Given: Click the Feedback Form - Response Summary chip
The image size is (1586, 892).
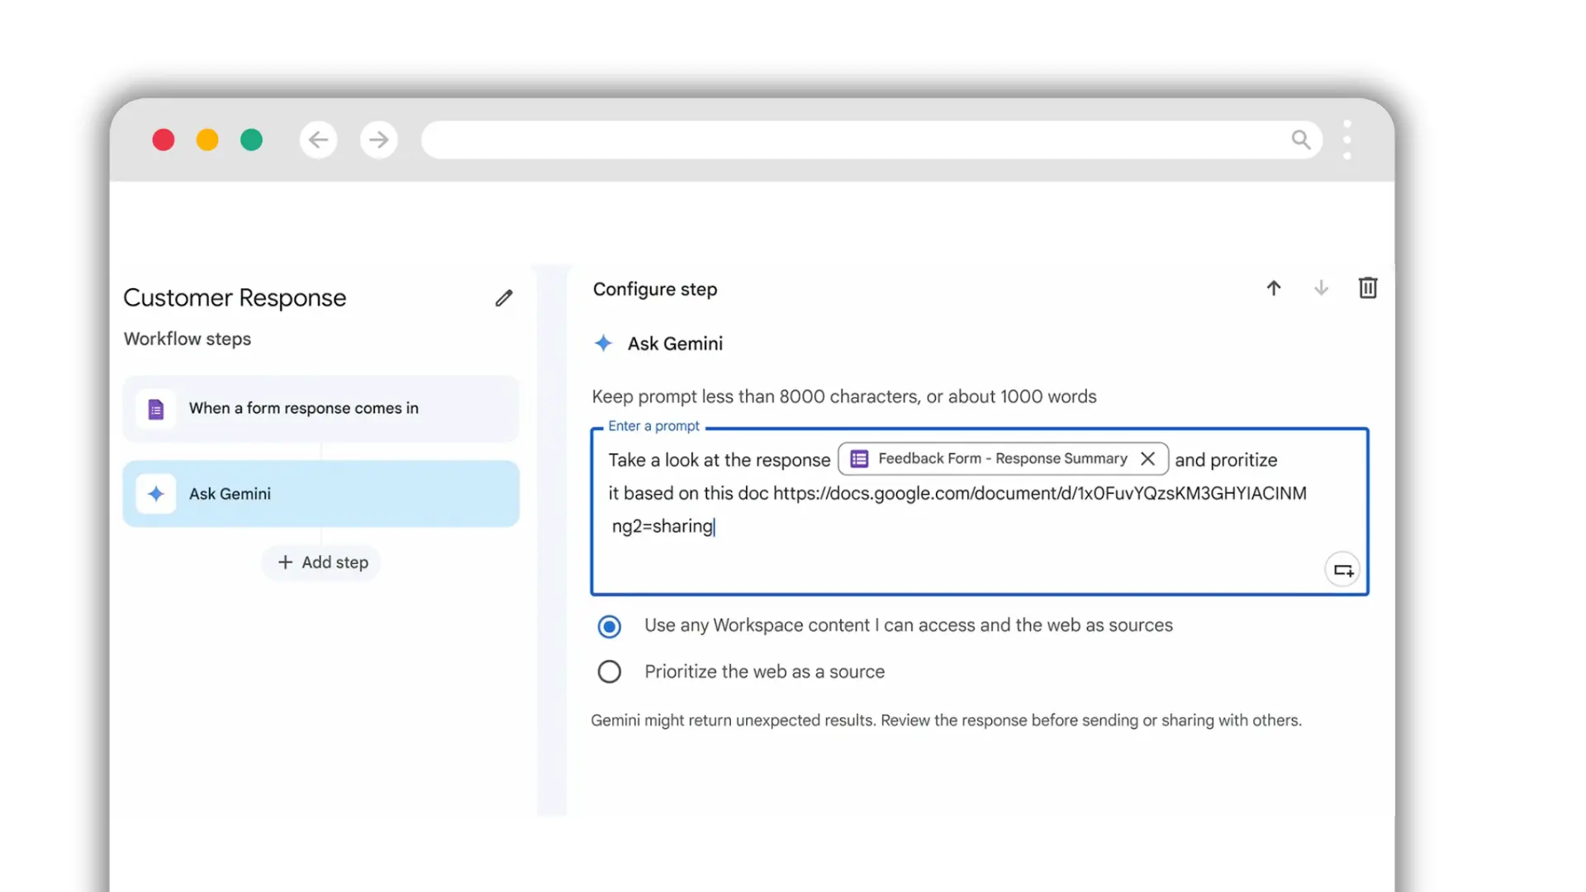Looking at the screenshot, I should [1003, 458].
